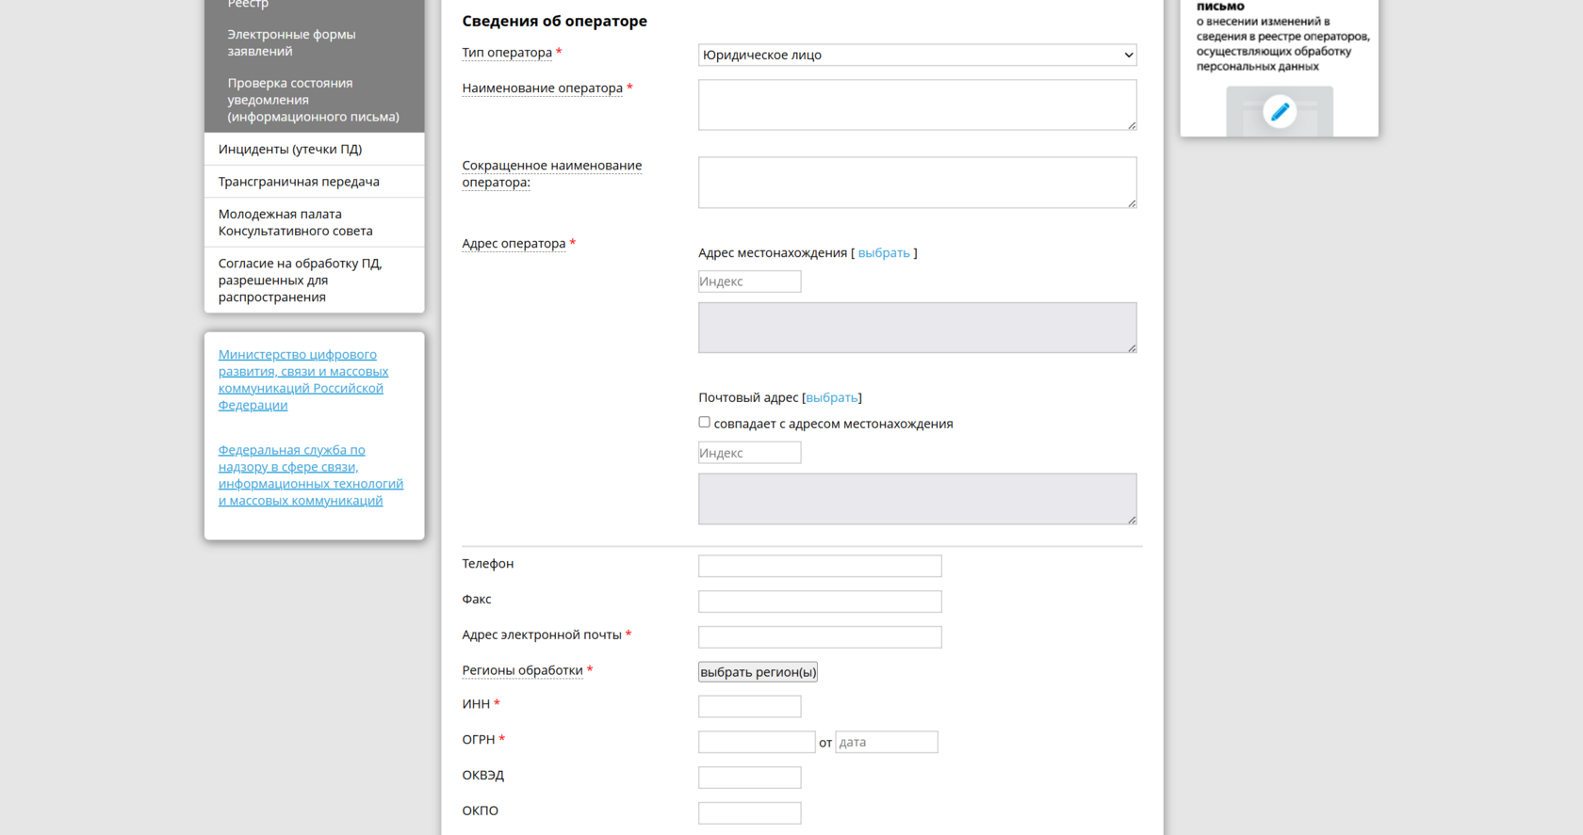The height and width of the screenshot is (835, 1583).
Task: Click resize handle of Наименование оператора textarea
Action: pos(1132,125)
